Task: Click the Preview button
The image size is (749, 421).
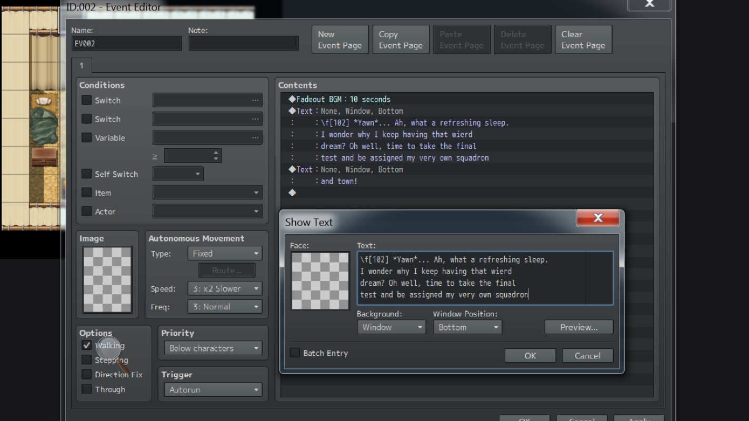Action: click(579, 327)
